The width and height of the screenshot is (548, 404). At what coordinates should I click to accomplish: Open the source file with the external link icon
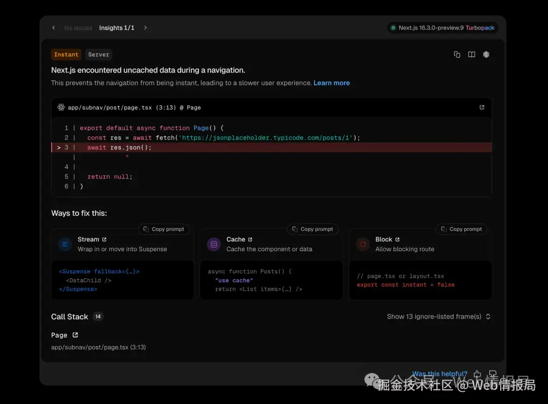point(482,107)
